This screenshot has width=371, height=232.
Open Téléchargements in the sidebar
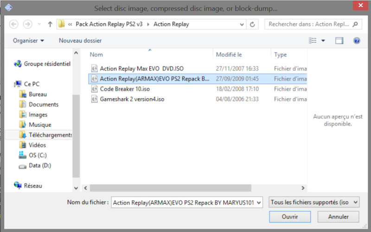(50, 135)
